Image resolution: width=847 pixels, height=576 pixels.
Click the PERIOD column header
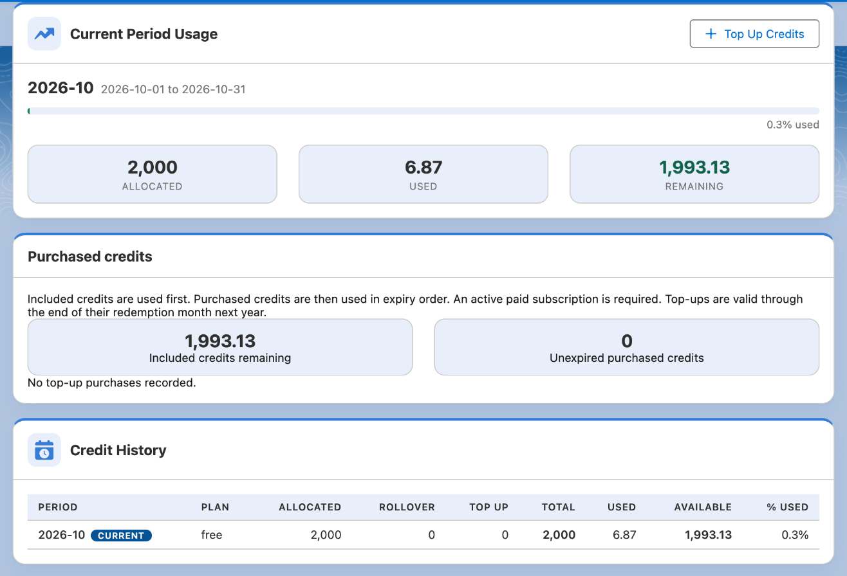point(58,507)
